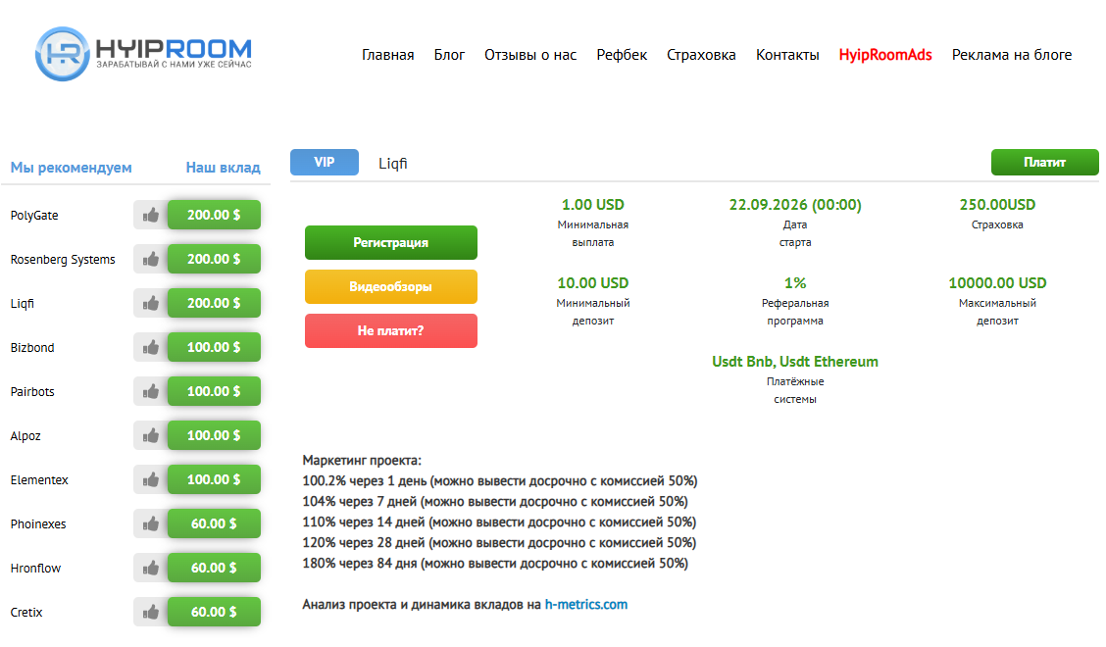Go to the Блог page
Viewport: 1106px width, 647px height.
pos(449,55)
